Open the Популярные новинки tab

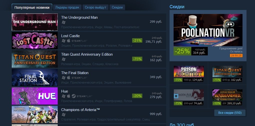pyautogui.click(x=32, y=7)
